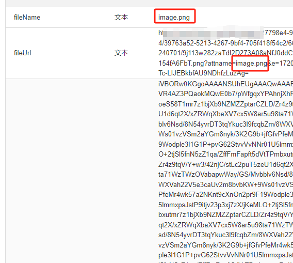
Task: Click base64 line starting with 5lmmxpsJstP9itjv
Action: coord(225,205)
